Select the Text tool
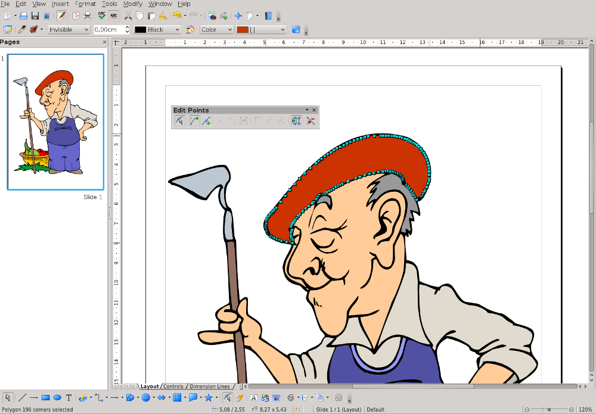596x414 pixels. pos(69,398)
